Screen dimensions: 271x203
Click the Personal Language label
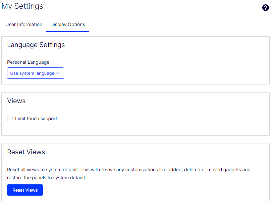28,62
